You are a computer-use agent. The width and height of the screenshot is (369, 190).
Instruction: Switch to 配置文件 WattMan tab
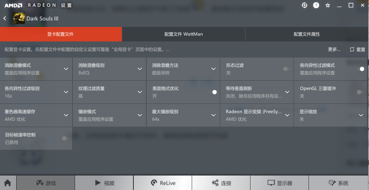point(184,34)
